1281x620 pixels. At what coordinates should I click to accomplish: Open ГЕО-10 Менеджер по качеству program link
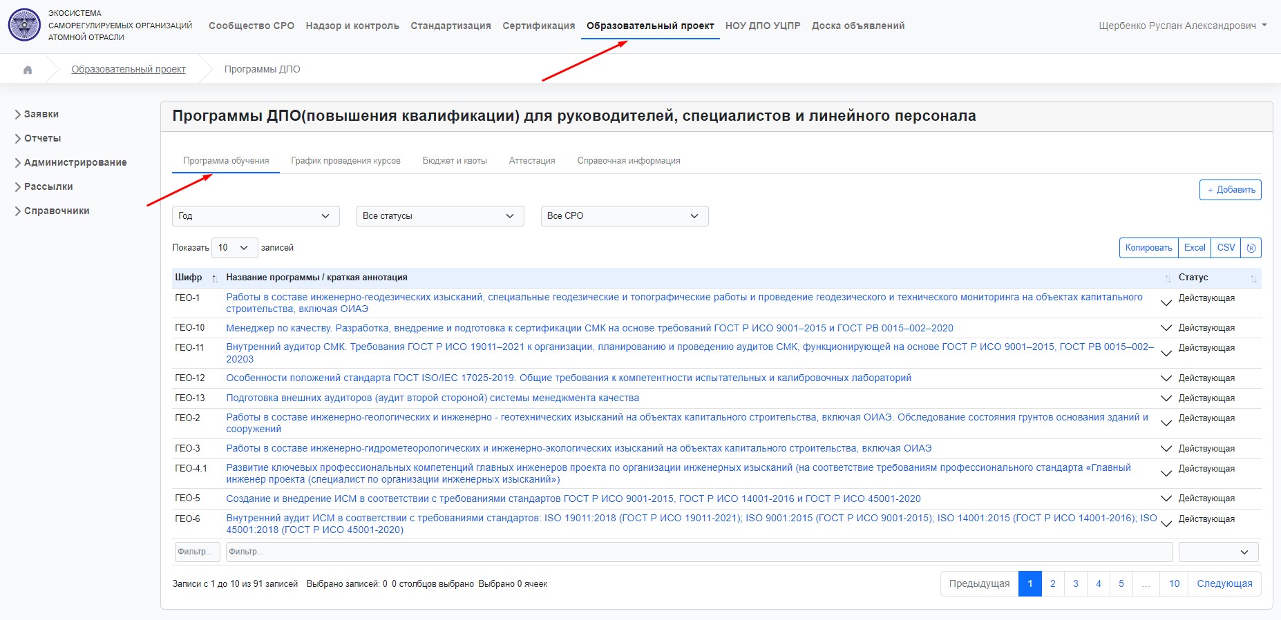(x=589, y=328)
